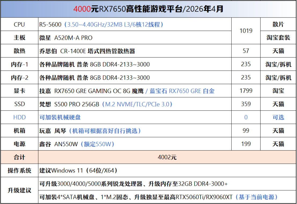Select the 散热 label cell

coord(19,51)
